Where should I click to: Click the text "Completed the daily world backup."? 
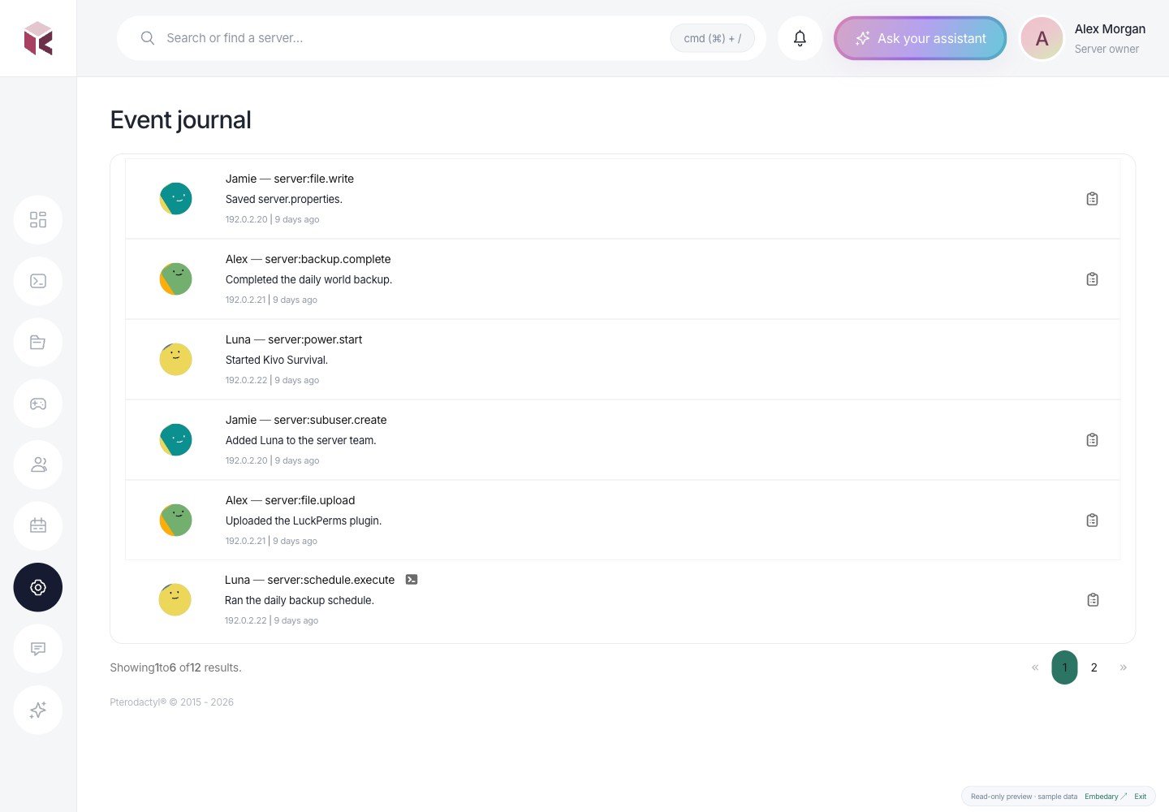[308, 279]
